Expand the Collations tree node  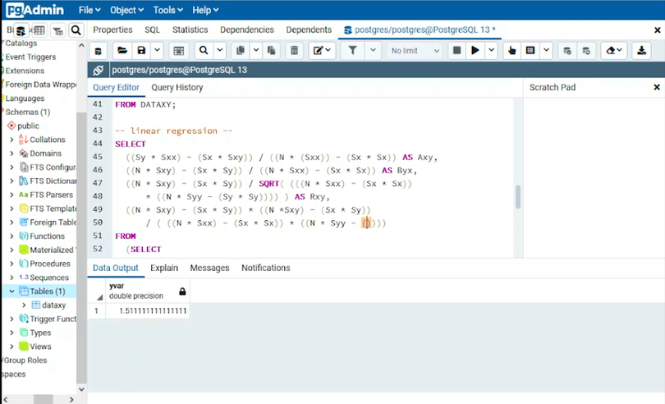(x=11, y=140)
